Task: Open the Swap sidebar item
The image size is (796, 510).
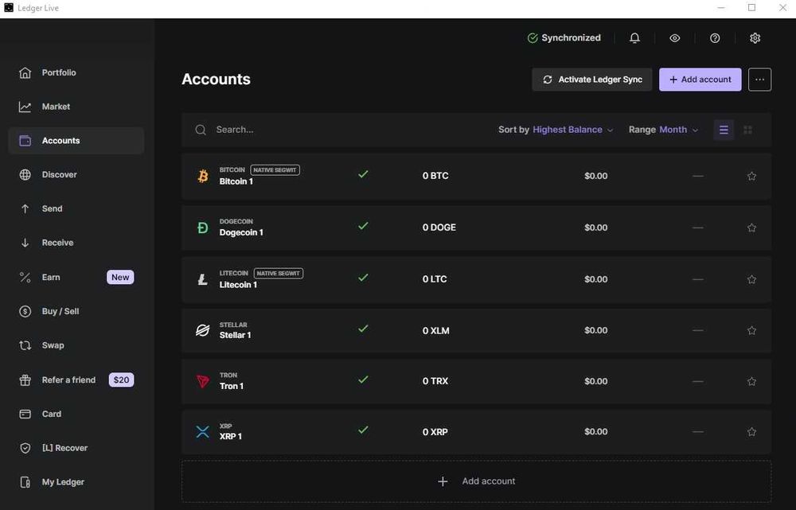Action: point(53,345)
